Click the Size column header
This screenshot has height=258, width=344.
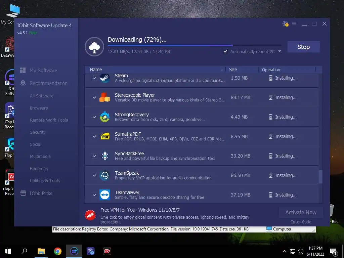(x=233, y=70)
